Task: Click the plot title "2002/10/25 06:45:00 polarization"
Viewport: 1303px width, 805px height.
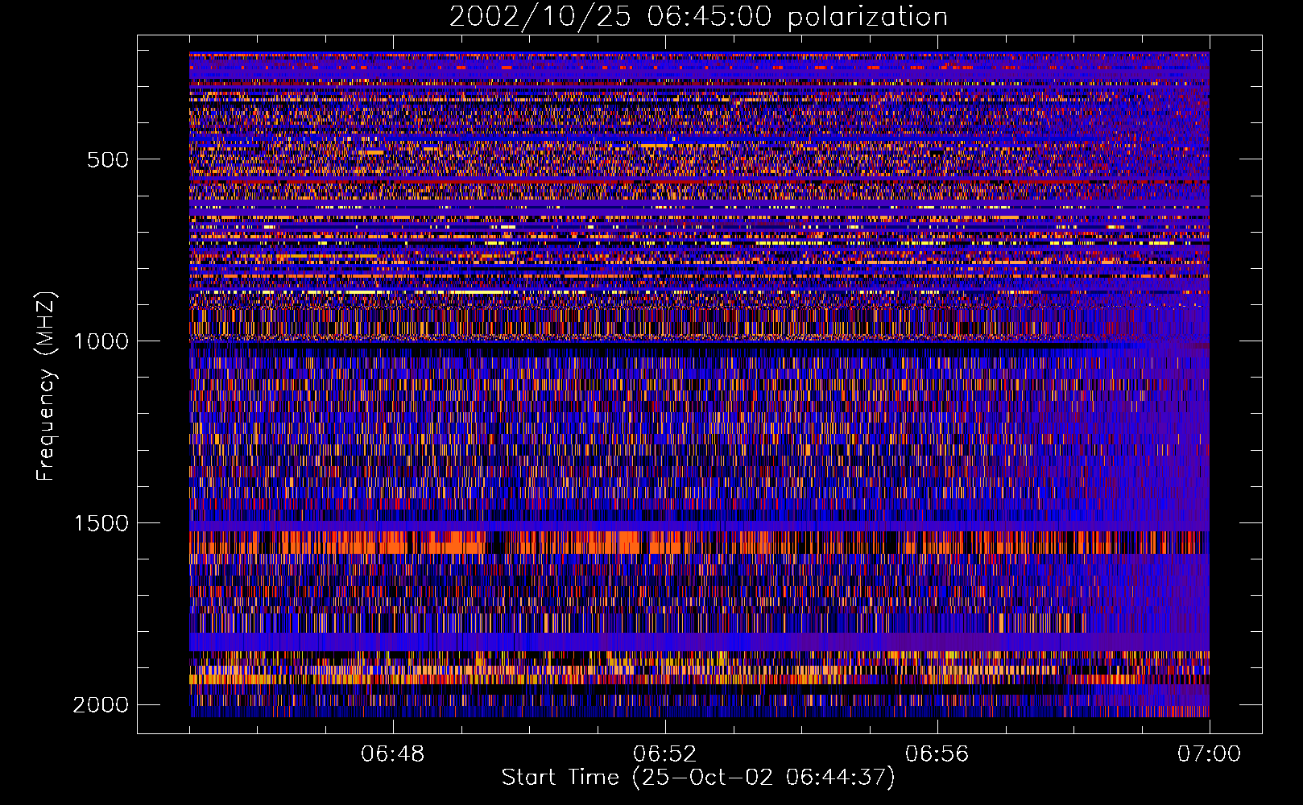Action: pos(698,17)
